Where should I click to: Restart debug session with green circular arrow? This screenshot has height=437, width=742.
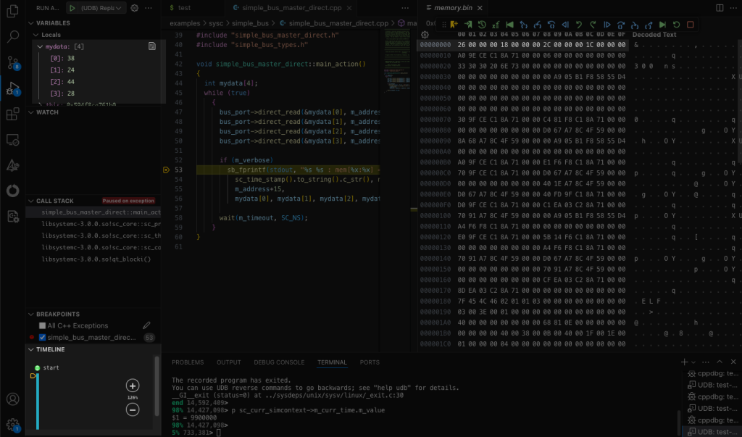coord(677,25)
